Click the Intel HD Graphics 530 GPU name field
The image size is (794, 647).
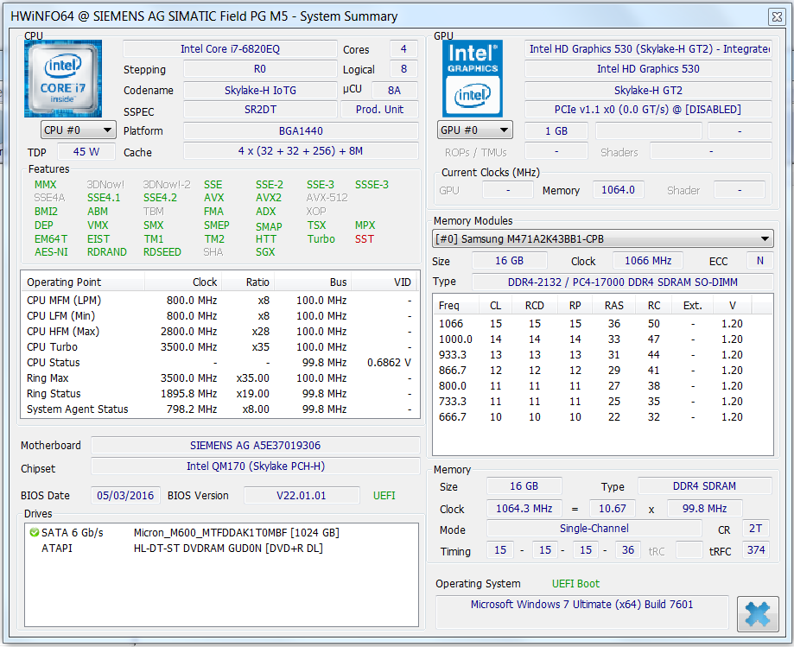tap(648, 69)
